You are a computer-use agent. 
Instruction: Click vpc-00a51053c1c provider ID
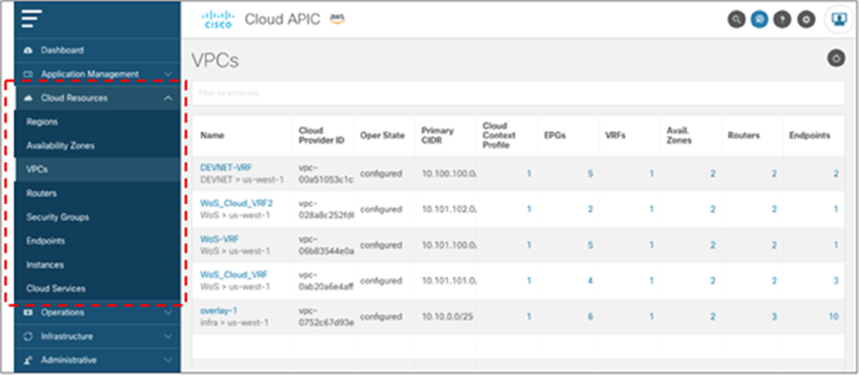pyautogui.click(x=326, y=174)
